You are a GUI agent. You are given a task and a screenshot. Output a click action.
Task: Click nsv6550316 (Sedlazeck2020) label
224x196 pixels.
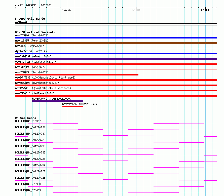(35, 93)
